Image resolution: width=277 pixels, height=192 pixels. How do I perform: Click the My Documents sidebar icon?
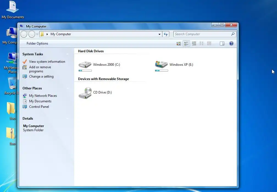25,101
